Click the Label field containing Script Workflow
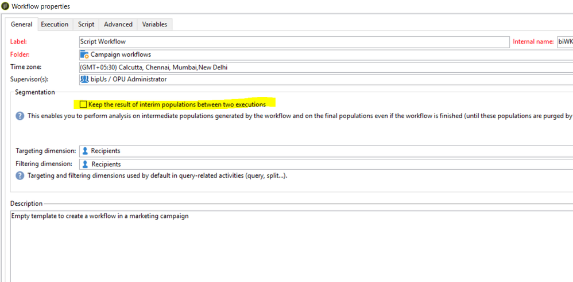 click(x=293, y=42)
